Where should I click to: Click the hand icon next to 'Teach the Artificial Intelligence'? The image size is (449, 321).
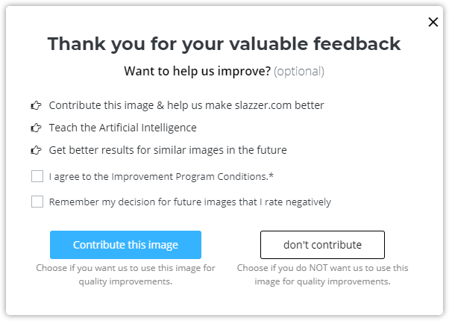(36, 128)
